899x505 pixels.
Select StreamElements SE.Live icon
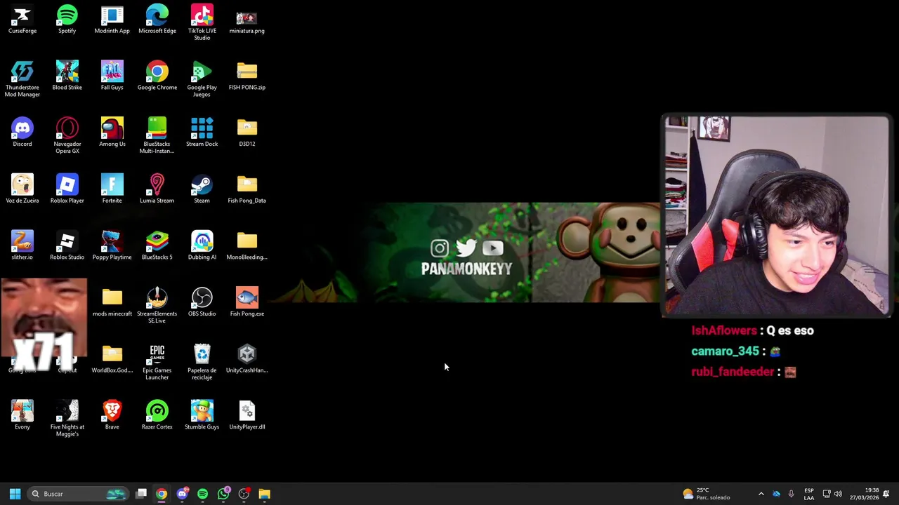tap(157, 306)
